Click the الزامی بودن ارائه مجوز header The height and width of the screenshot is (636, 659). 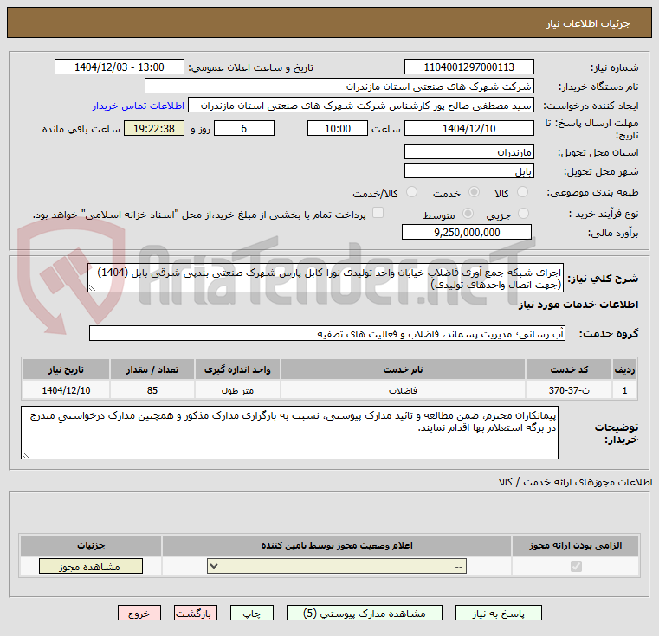[575, 545]
